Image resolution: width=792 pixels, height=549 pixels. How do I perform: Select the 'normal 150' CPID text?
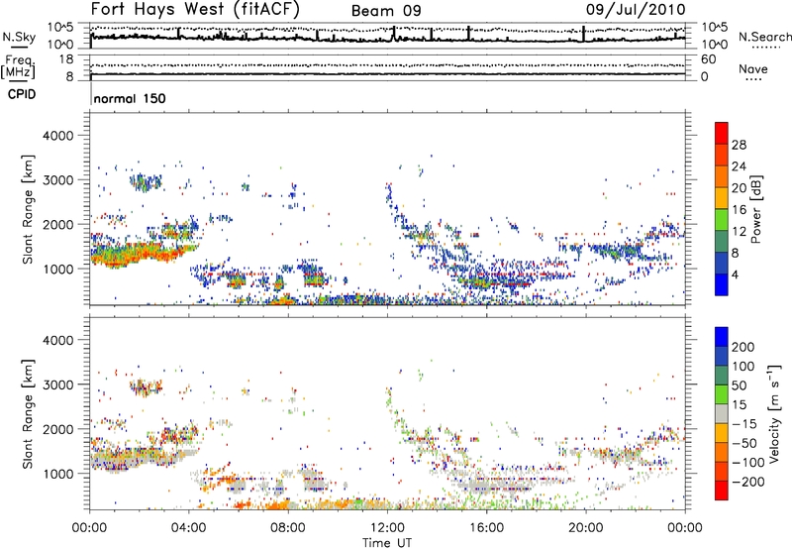(130, 98)
